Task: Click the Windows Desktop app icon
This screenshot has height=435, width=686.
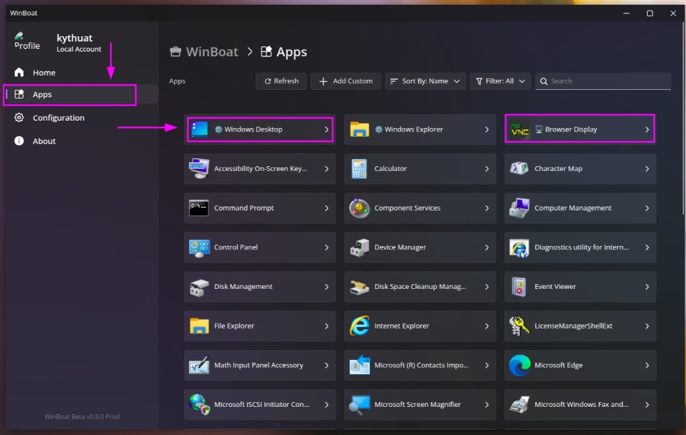Action: pyautogui.click(x=200, y=129)
